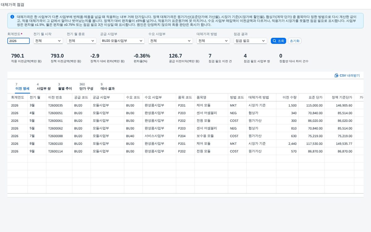Click the CSV 내려받기 download icon
Viewport: 371px width, 232px height.
point(336,75)
